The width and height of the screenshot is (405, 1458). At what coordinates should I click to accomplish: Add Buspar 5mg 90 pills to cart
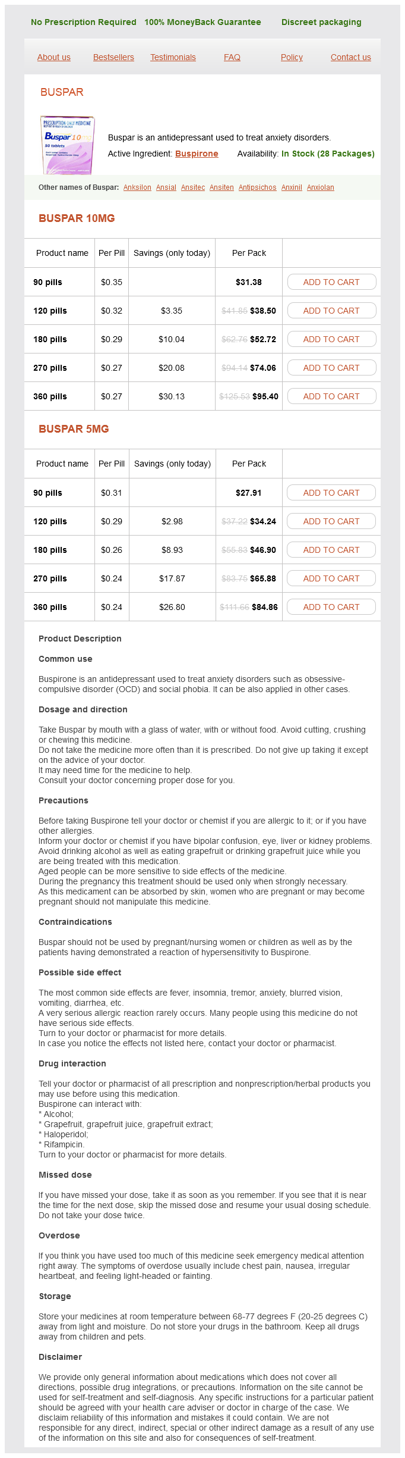pos(331,493)
